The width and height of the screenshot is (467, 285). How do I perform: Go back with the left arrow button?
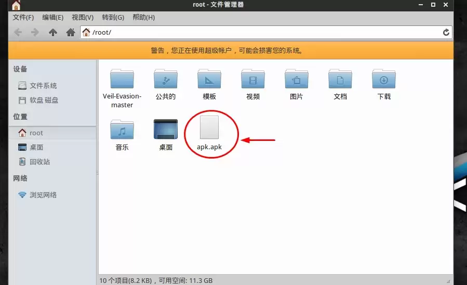(18, 32)
